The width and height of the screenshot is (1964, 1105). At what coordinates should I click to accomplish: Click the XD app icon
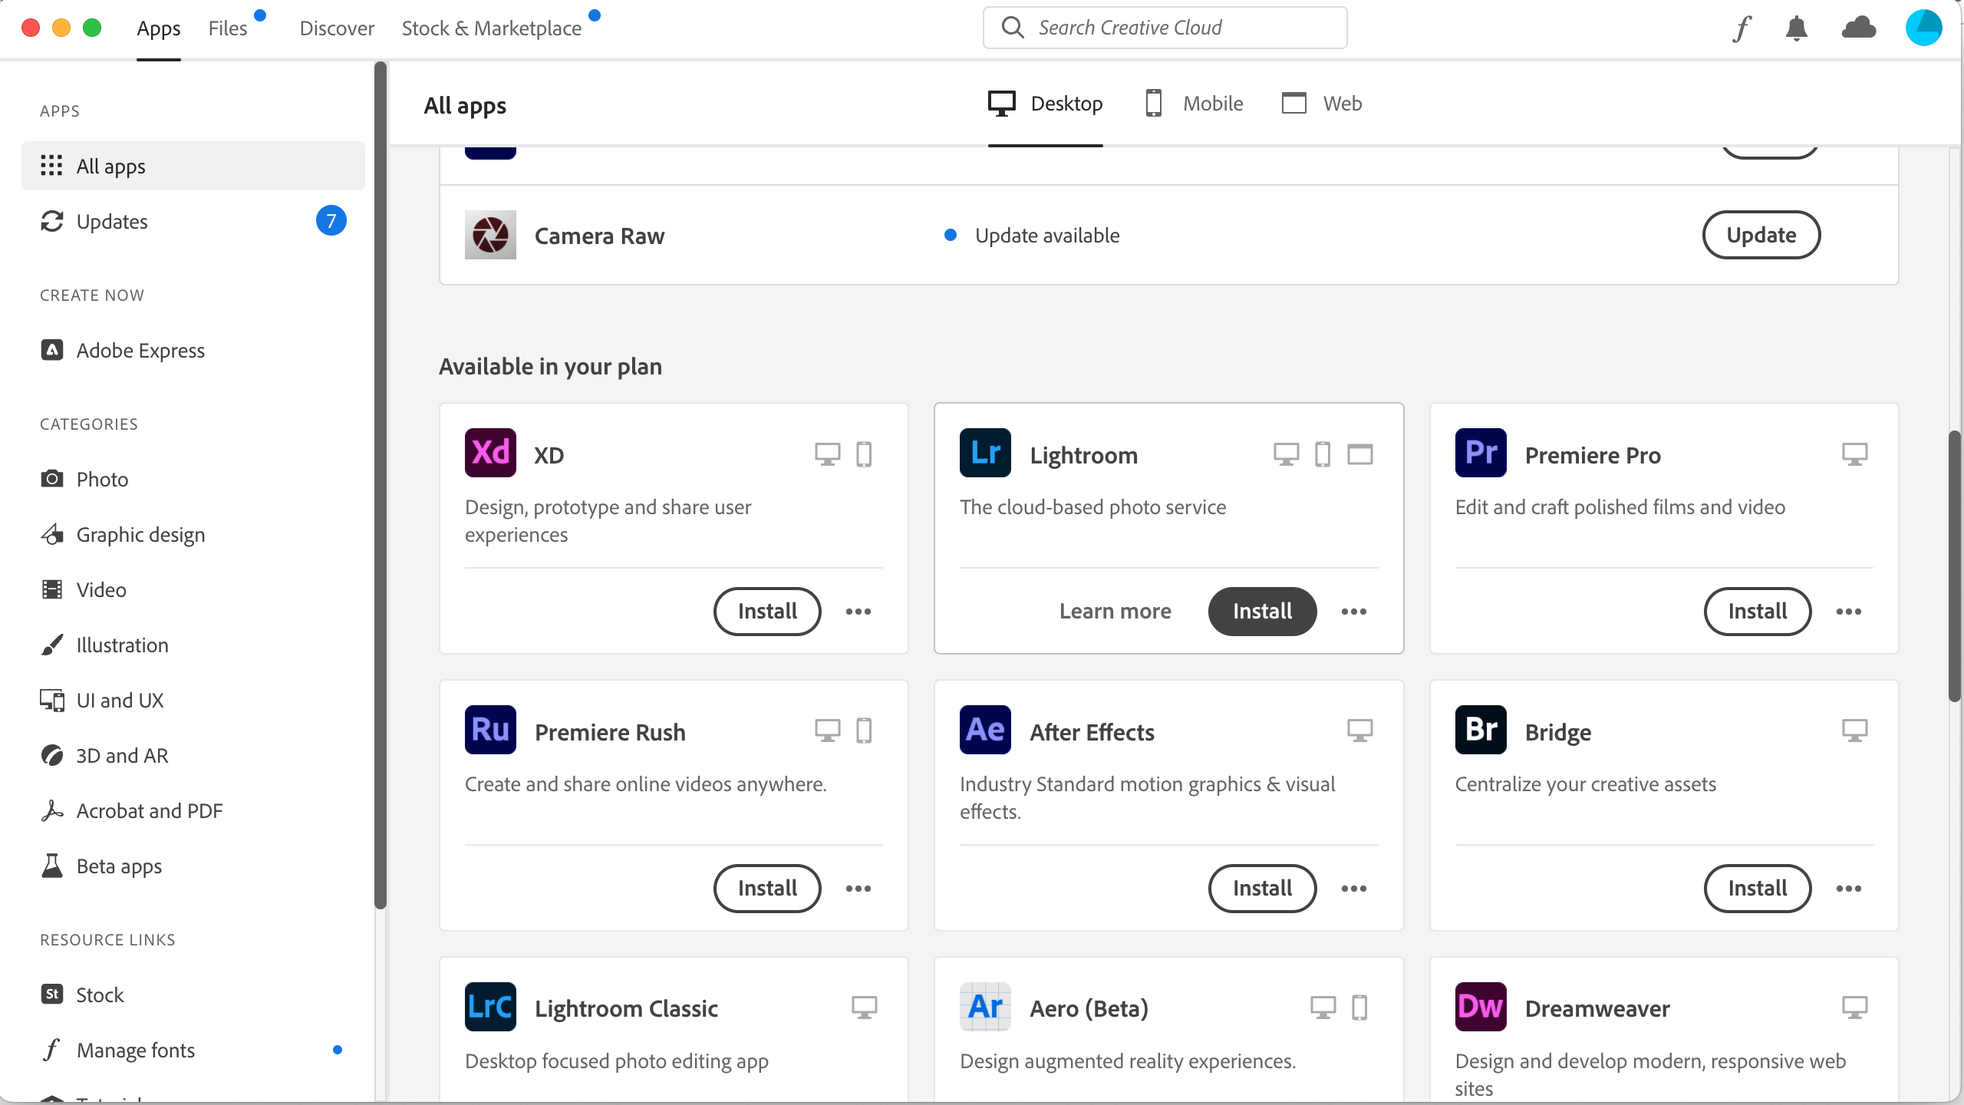pos(490,453)
